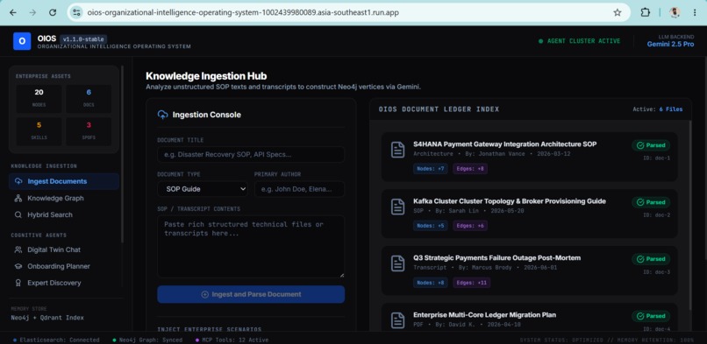Focus the Primary Author input field
This screenshot has width=707, height=344.
299,189
